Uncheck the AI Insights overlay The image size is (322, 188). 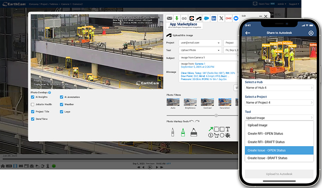tap(33, 97)
